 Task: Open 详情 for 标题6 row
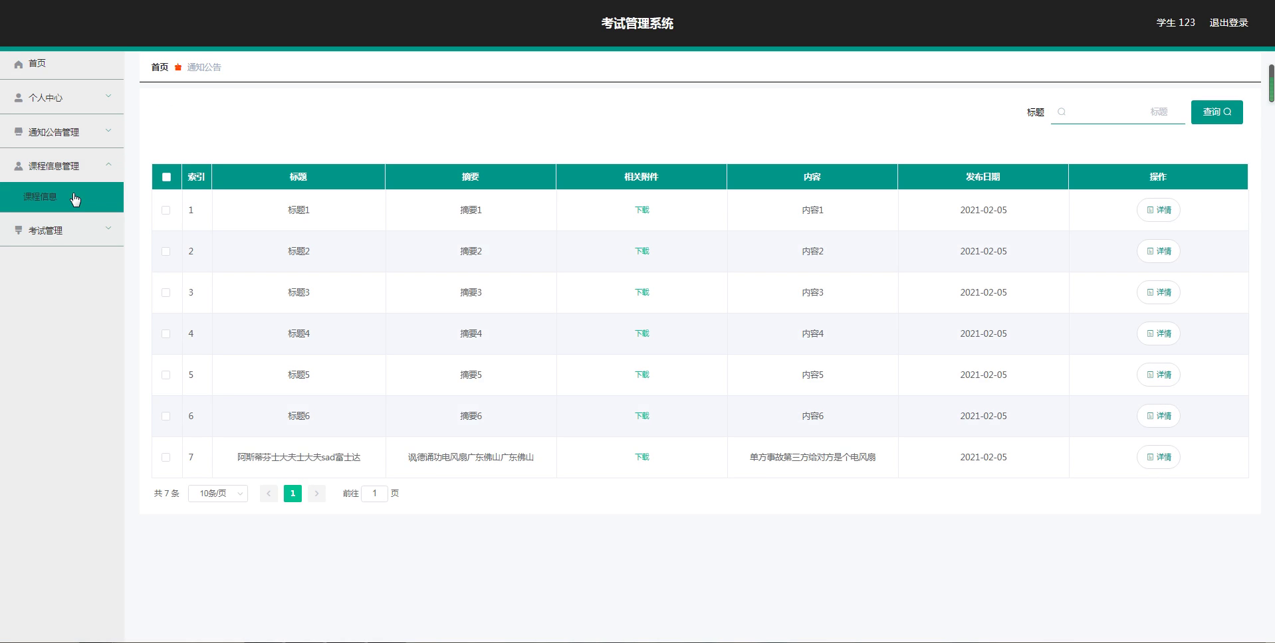(x=1158, y=416)
